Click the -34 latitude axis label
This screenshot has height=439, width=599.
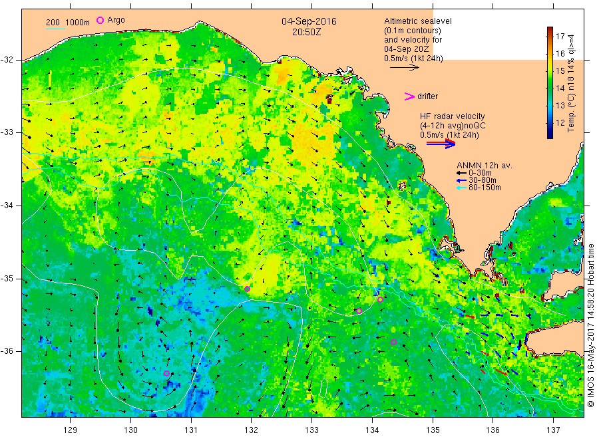(x=7, y=206)
